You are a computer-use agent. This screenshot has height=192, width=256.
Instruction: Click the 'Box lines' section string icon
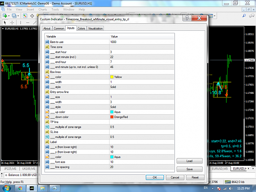(x=47, y=72)
